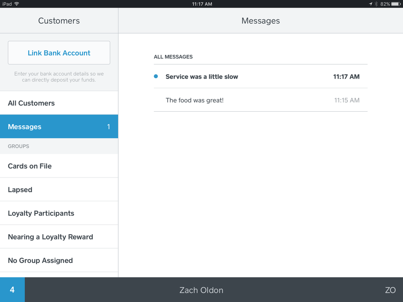This screenshot has height=302, width=403.
Task: Tap the Wi-Fi icon in status bar
Action: click(17, 4)
